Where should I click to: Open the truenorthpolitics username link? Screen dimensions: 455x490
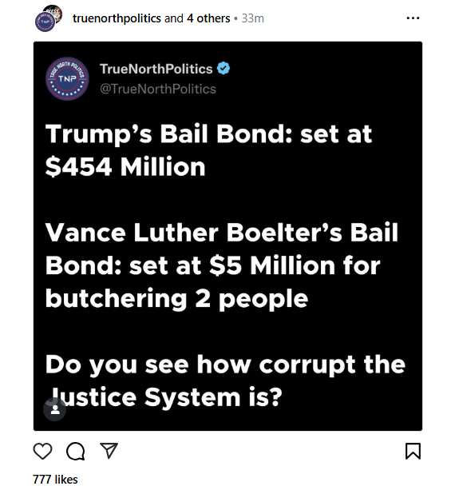(117, 18)
